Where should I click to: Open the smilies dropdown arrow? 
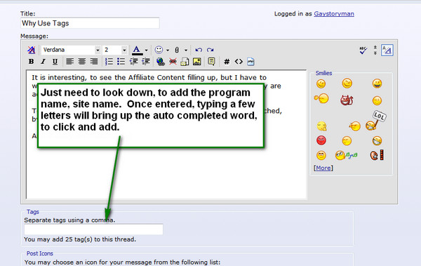[x=168, y=50]
